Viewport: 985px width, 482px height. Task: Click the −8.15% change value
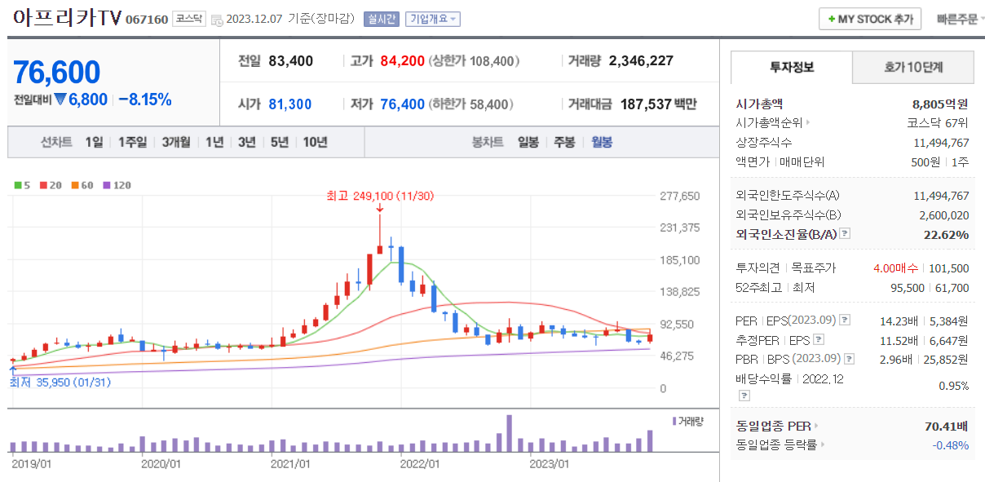[x=144, y=99]
